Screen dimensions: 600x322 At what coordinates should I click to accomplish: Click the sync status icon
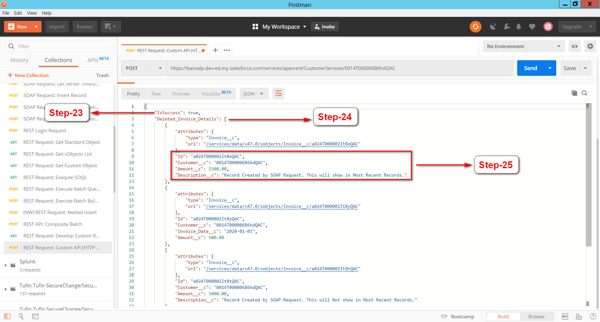tap(475, 27)
